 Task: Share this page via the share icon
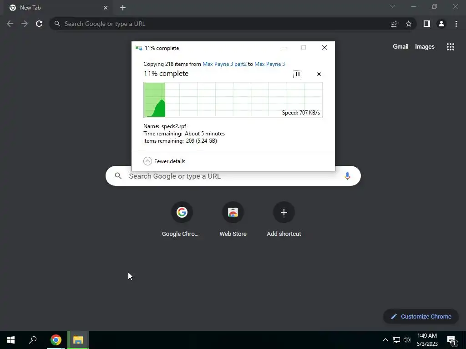[x=394, y=24]
